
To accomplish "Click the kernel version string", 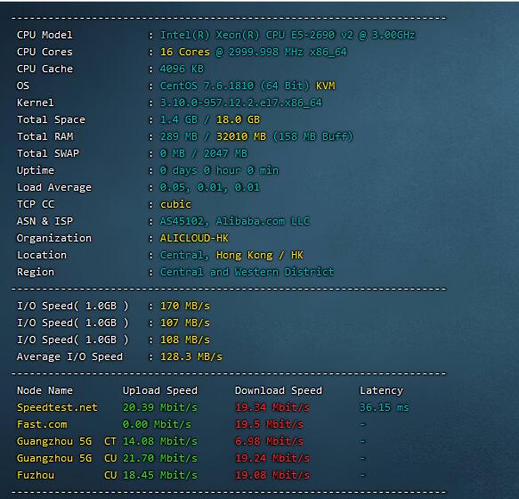I will click(241, 102).
